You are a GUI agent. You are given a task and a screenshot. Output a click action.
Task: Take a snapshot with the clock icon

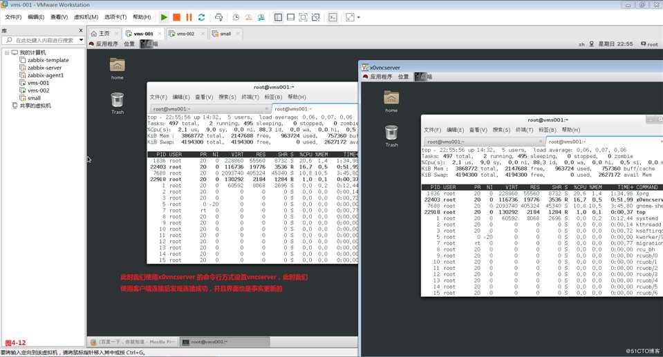[236, 17]
